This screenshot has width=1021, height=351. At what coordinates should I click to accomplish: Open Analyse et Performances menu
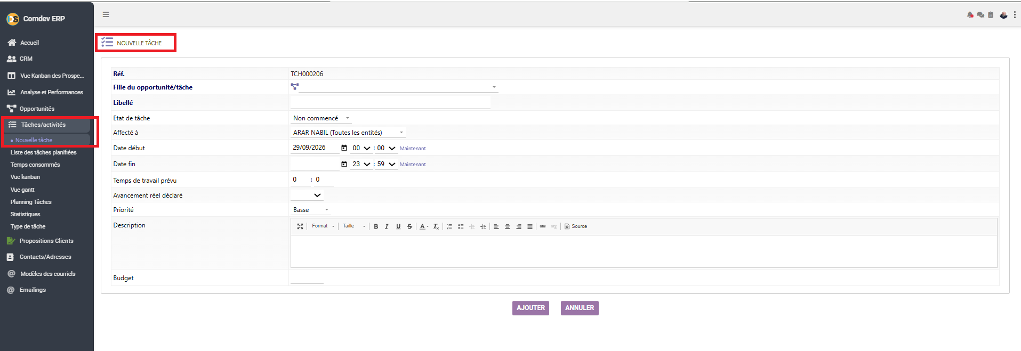click(x=46, y=92)
